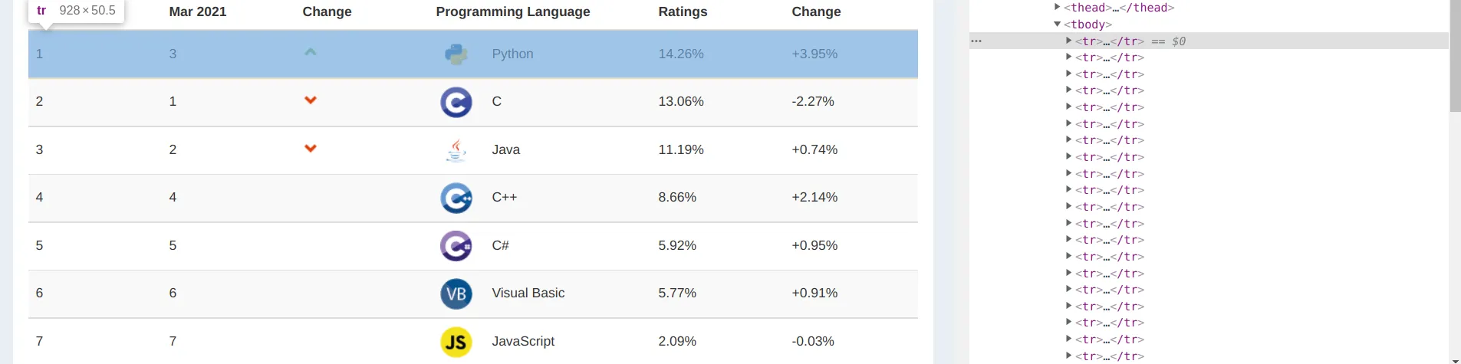Click the purple C# logo
The height and width of the screenshot is (364, 1461).
(456, 246)
